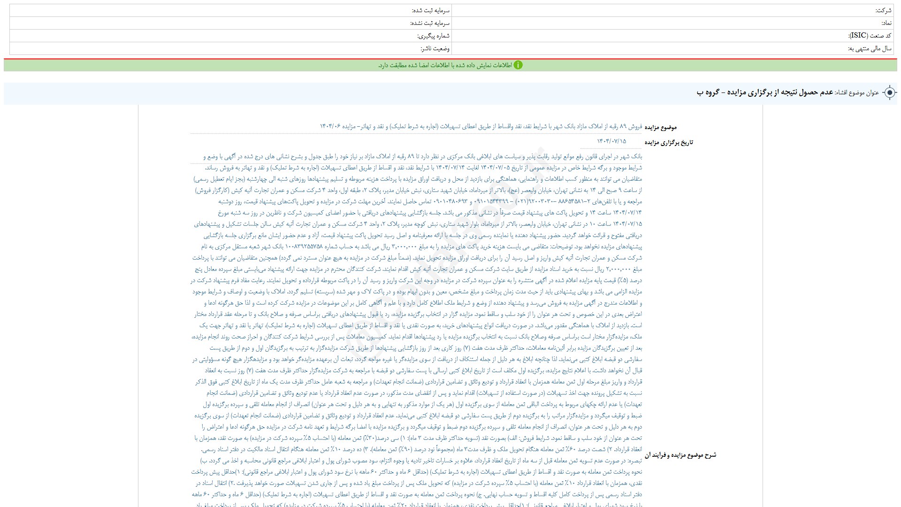Click the وضعیت ناشر publisher status label
The image size is (901, 507).
tap(435, 48)
